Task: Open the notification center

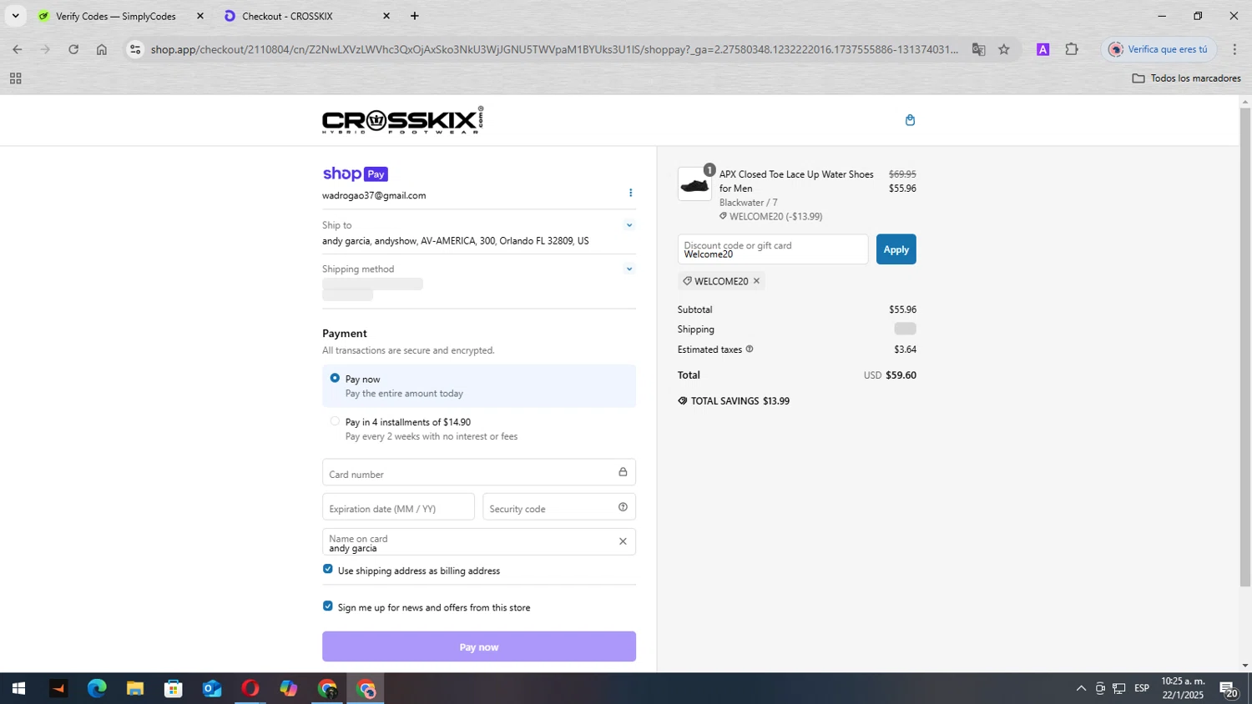Action: pos(1229,689)
